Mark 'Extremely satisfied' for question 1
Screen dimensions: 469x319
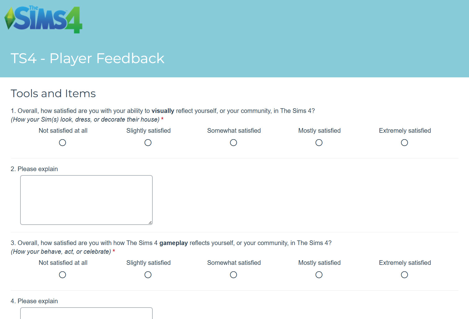[x=405, y=143]
